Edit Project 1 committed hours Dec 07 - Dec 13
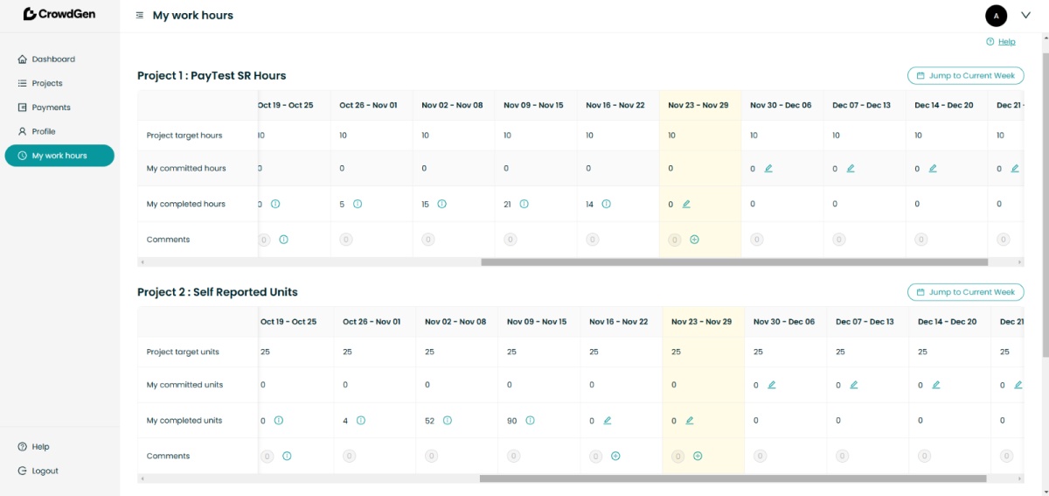This screenshot has width=1049, height=496. coord(851,168)
